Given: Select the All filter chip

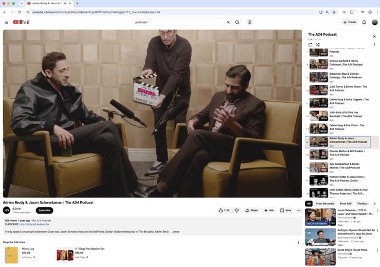Looking at the screenshot, I should [x=309, y=204].
